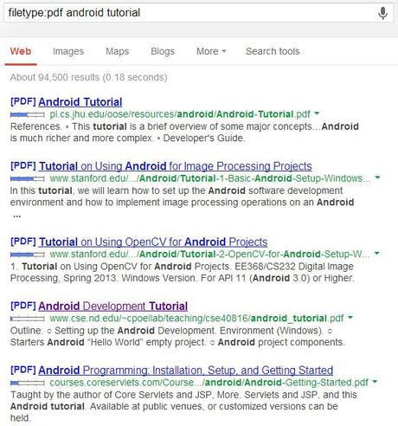Switch to the Images tab
The width and height of the screenshot is (398, 426).
coord(68,51)
